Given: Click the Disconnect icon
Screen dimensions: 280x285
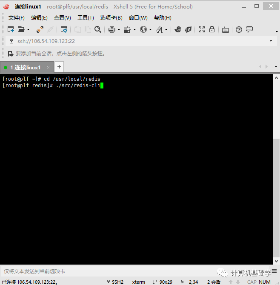Looking at the screenshot, I should (50, 29).
